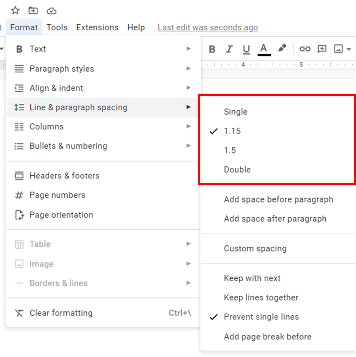Open the Tools menu
This screenshot has height=357, width=356.
(57, 27)
